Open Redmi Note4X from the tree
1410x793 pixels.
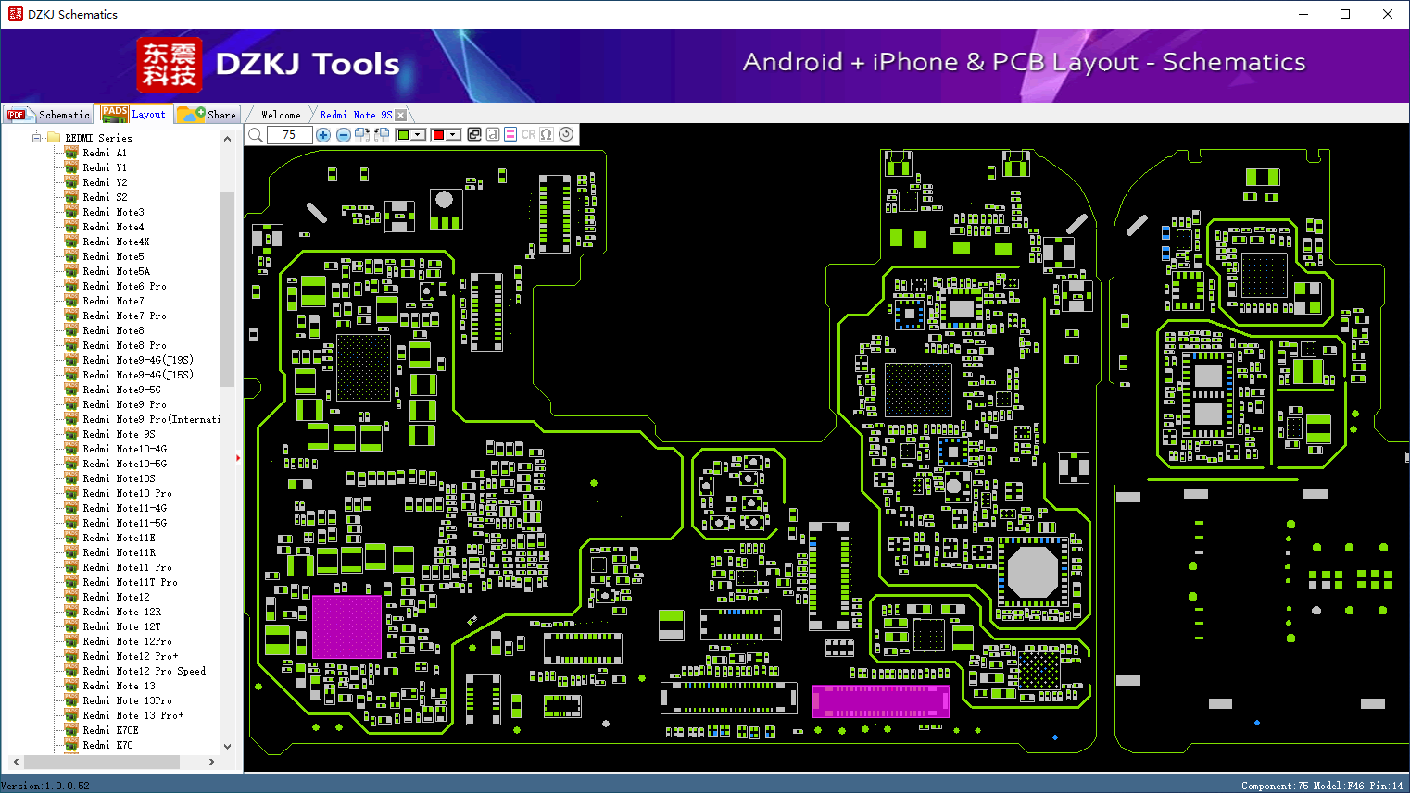[116, 242]
